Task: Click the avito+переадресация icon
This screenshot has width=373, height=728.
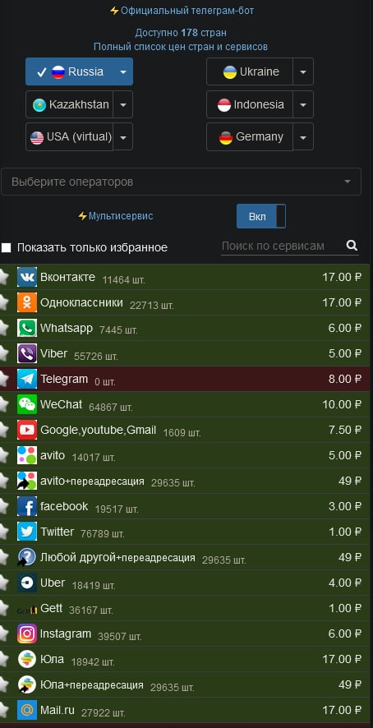Action: (x=27, y=481)
